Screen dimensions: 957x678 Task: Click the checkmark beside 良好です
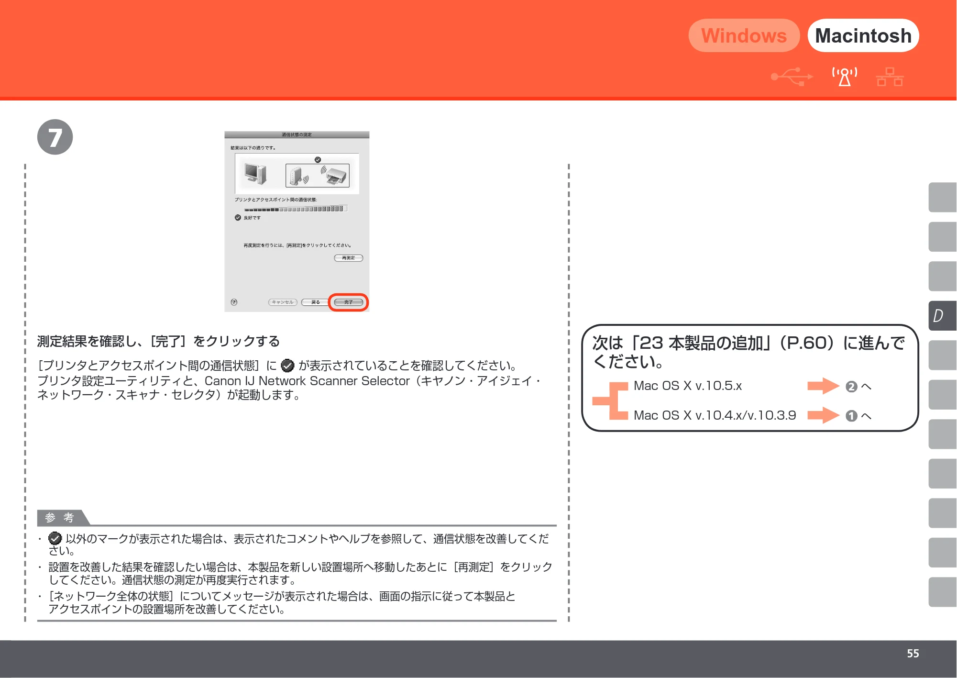(x=238, y=217)
